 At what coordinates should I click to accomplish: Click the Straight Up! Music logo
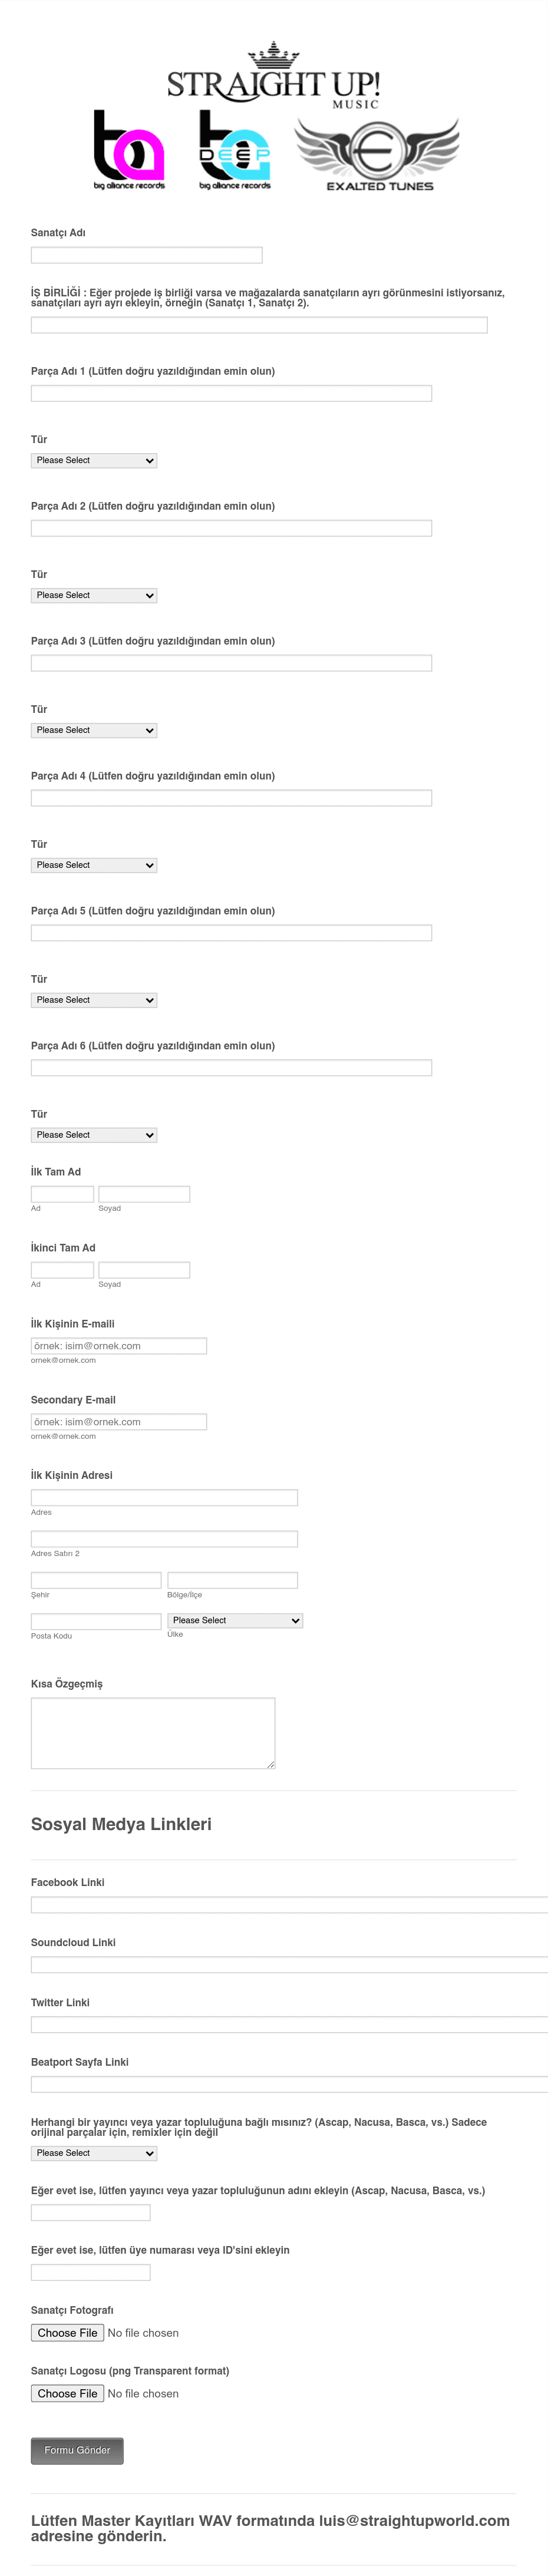click(x=273, y=76)
